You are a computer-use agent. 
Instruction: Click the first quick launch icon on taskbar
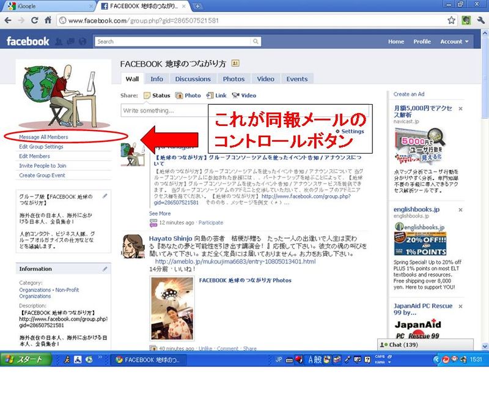[67, 360]
